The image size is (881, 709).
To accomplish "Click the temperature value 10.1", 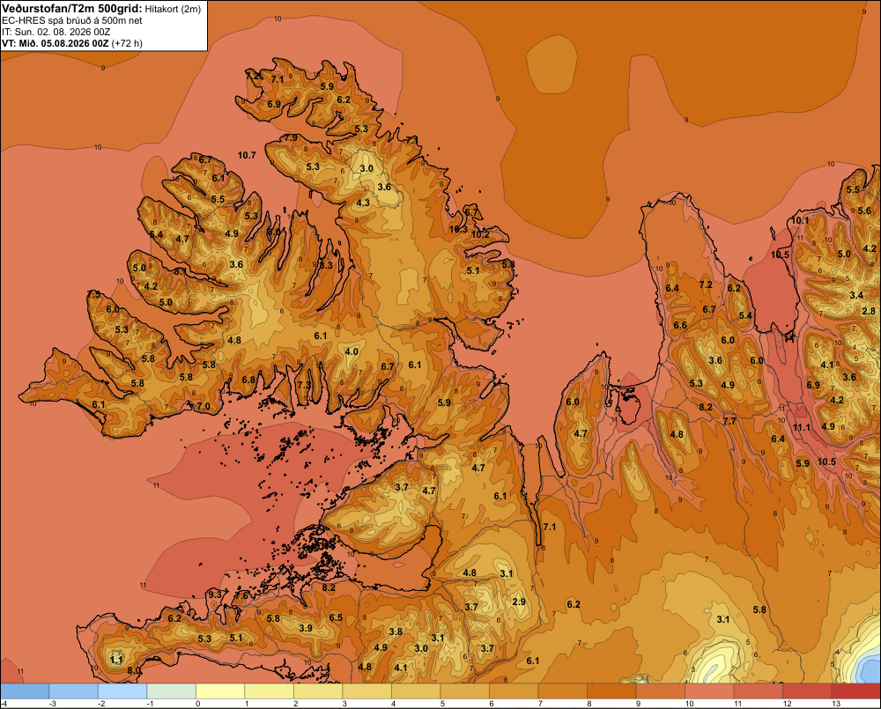I will (800, 221).
